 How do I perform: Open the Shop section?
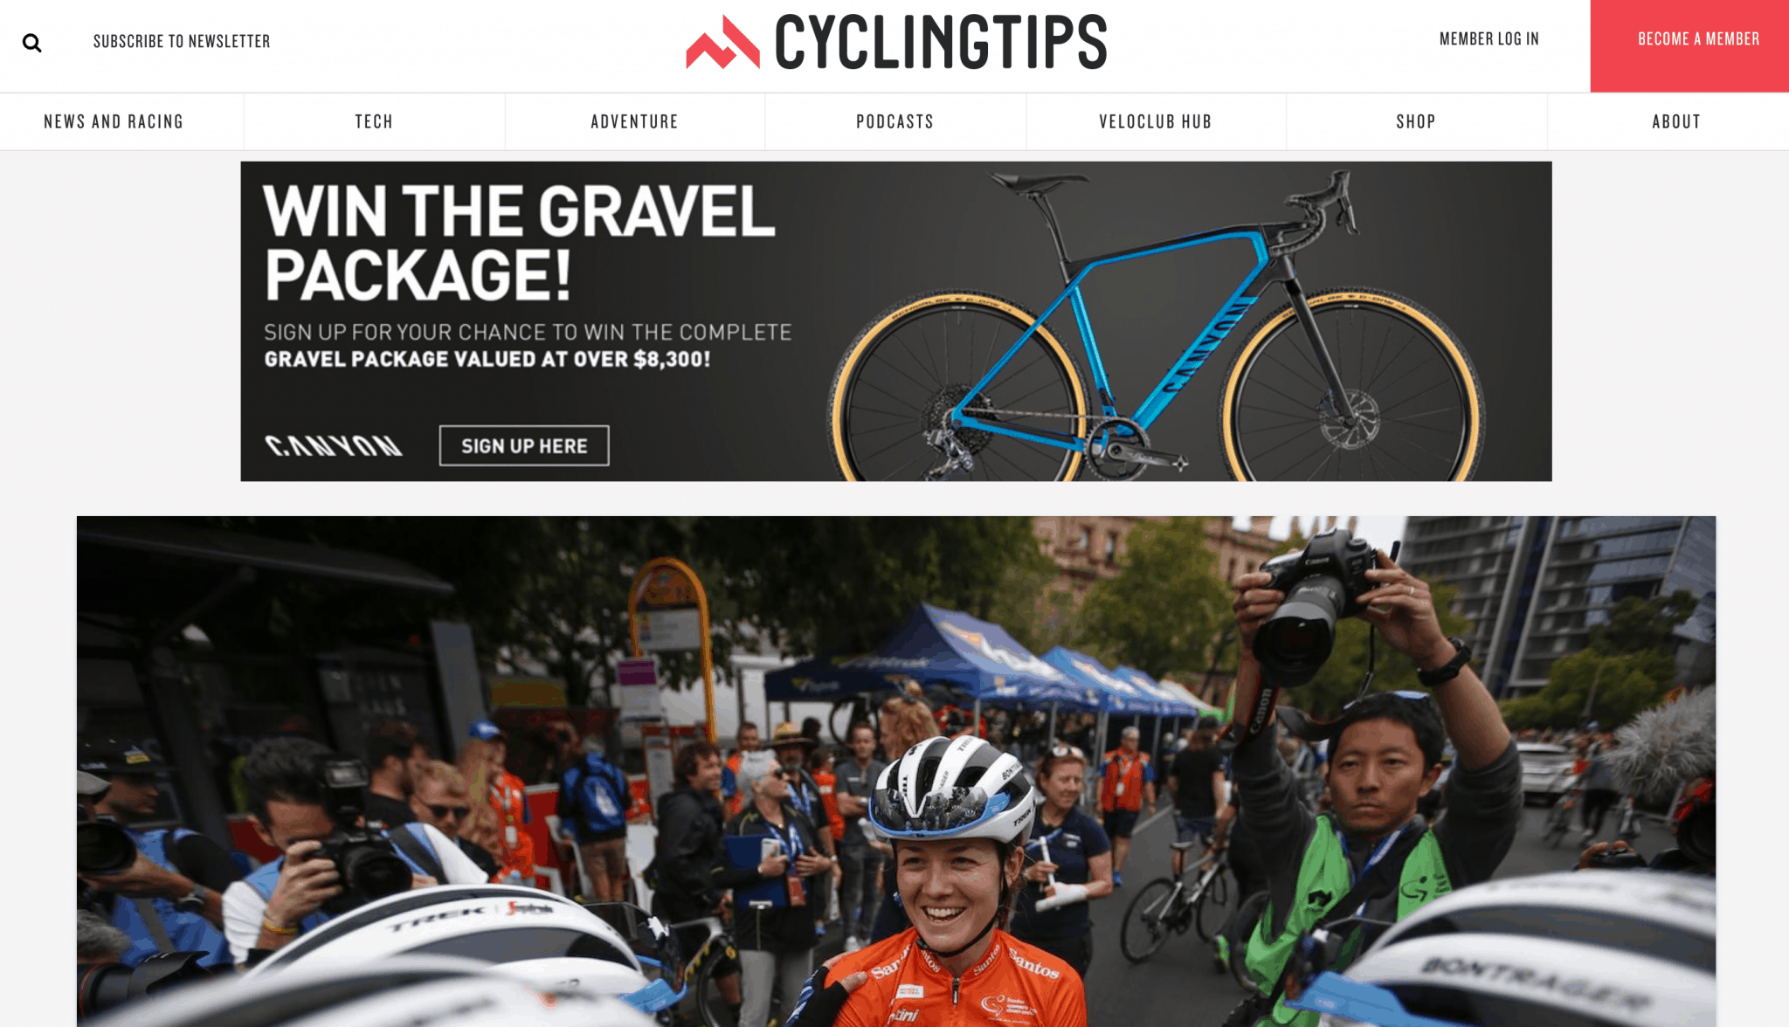(1415, 121)
